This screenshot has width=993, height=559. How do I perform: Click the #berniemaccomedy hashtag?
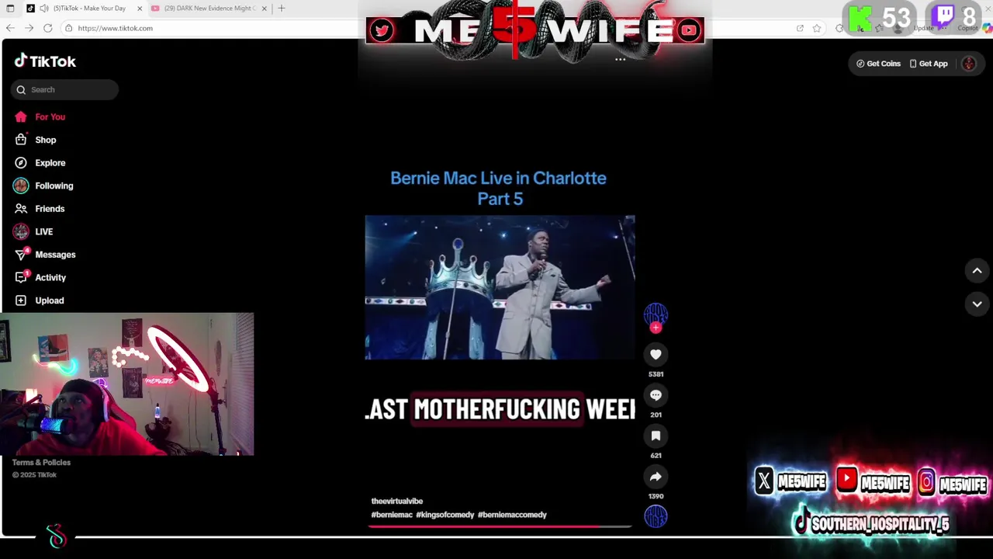[512, 515]
